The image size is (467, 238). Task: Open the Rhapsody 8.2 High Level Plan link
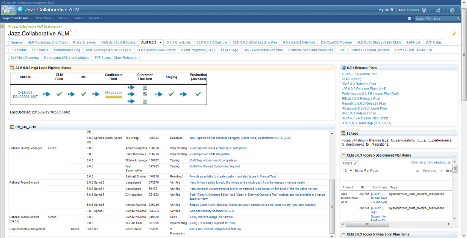(x=364, y=108)
